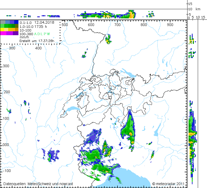This screenshot has height=188, width=207.
Task: Choose the light green legend swatch
Action: [x=2, y=26]
